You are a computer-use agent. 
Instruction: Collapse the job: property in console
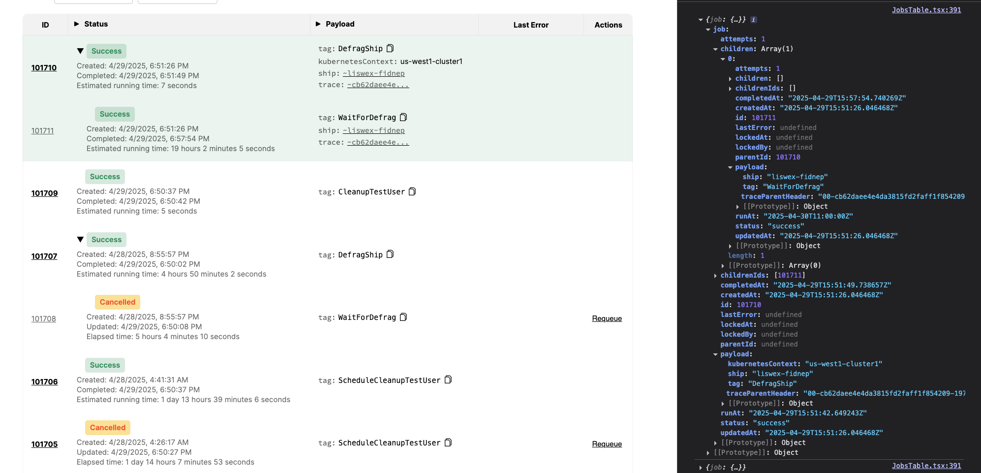[x=708, y=30]
